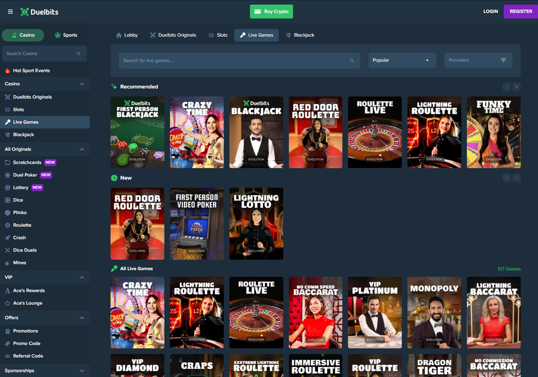This screenshot has height=377, width=538.
Task: Click the Duelbits Originals sidebar icon
Action: [x=8, y=97]
